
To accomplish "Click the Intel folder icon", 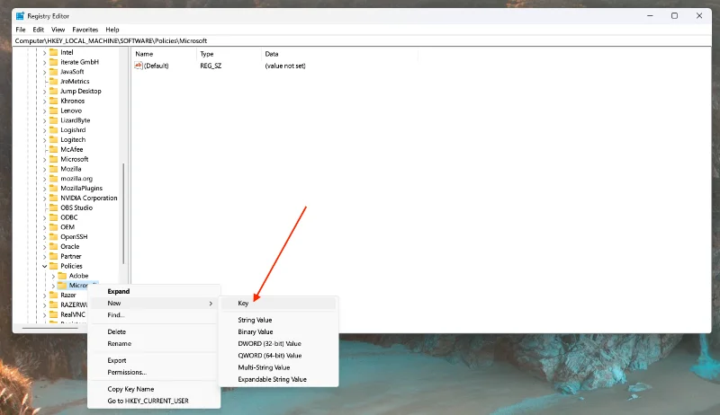I will pyautogui.click(x=54, y=52).
